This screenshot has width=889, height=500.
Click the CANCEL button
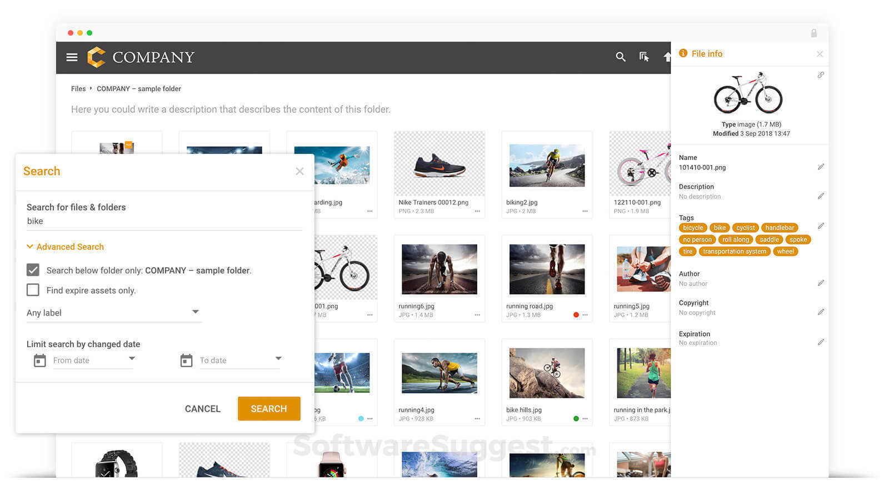tap(202, 408)
